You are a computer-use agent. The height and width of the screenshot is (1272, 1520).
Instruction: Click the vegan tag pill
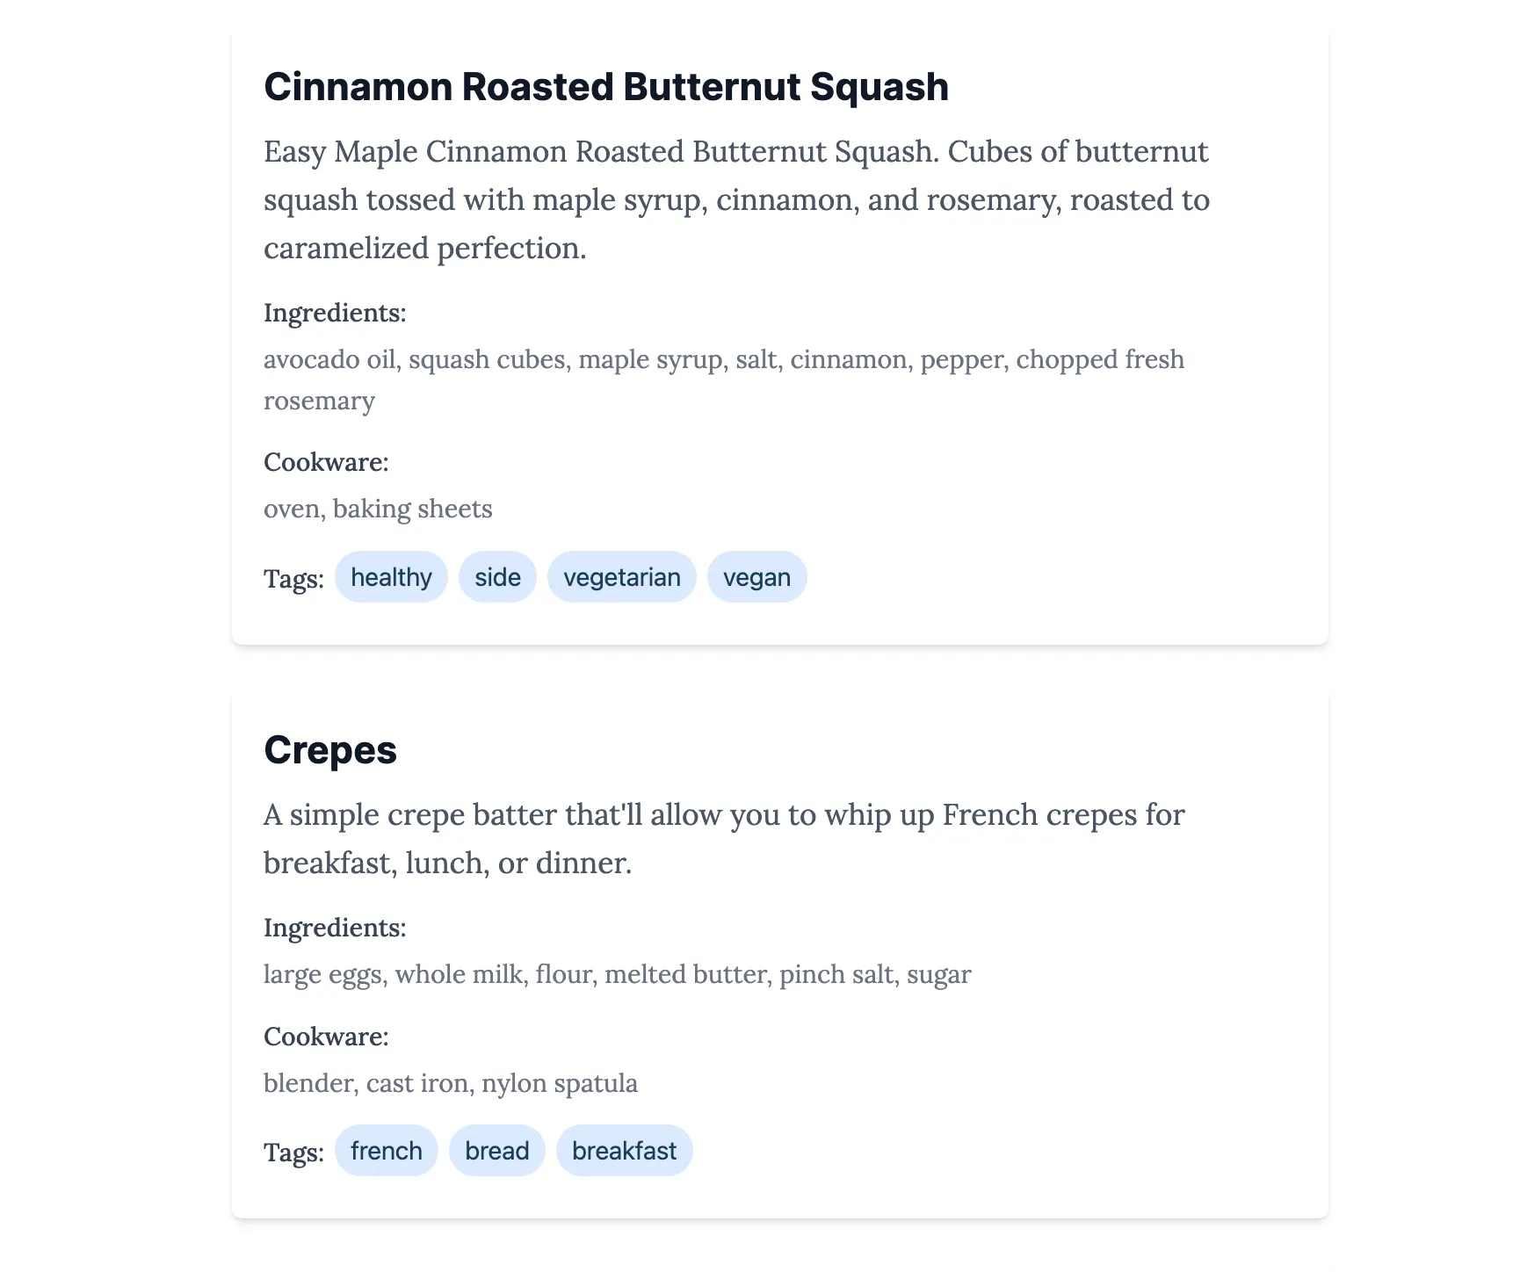click(x=756, y=577)
